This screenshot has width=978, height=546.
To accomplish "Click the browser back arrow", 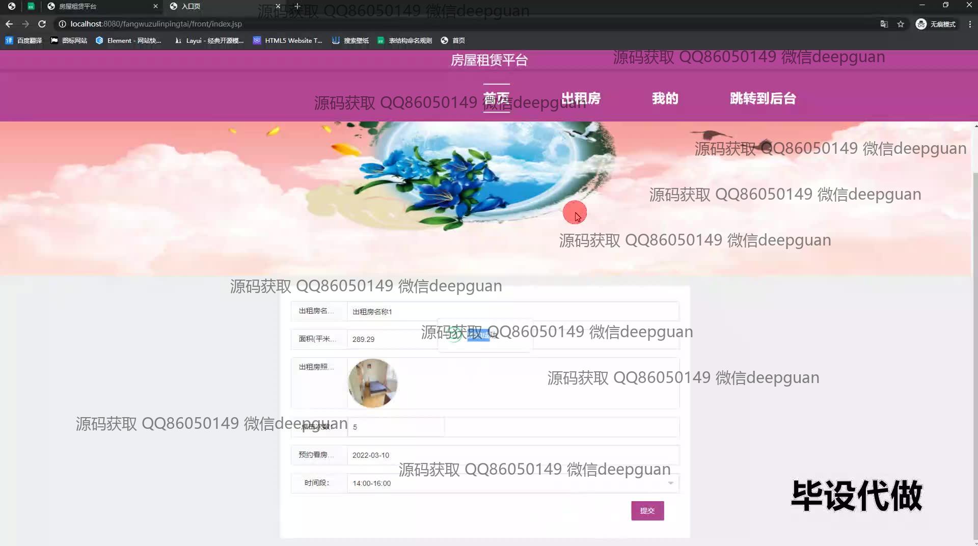I will coord(9,24).
